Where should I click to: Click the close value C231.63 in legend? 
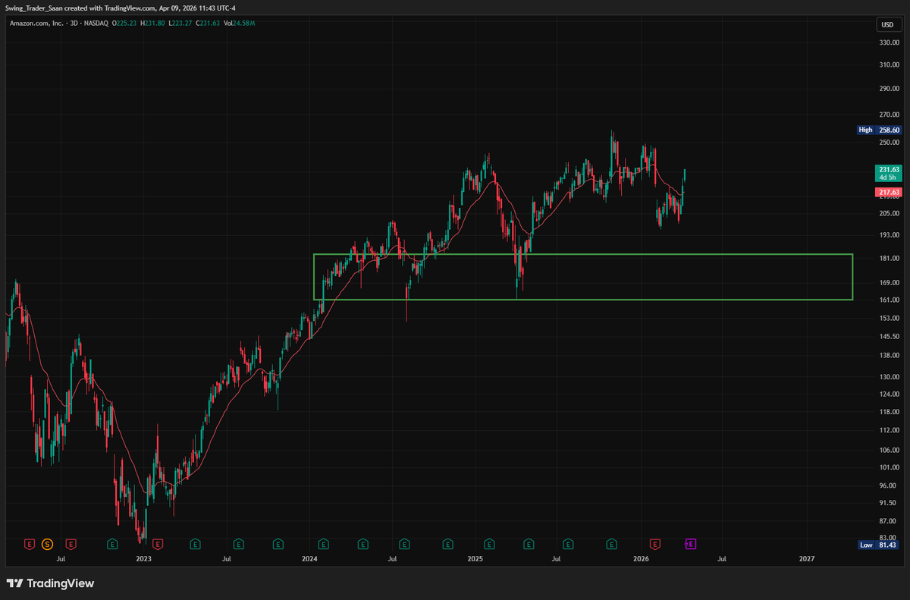click(209, 24)
